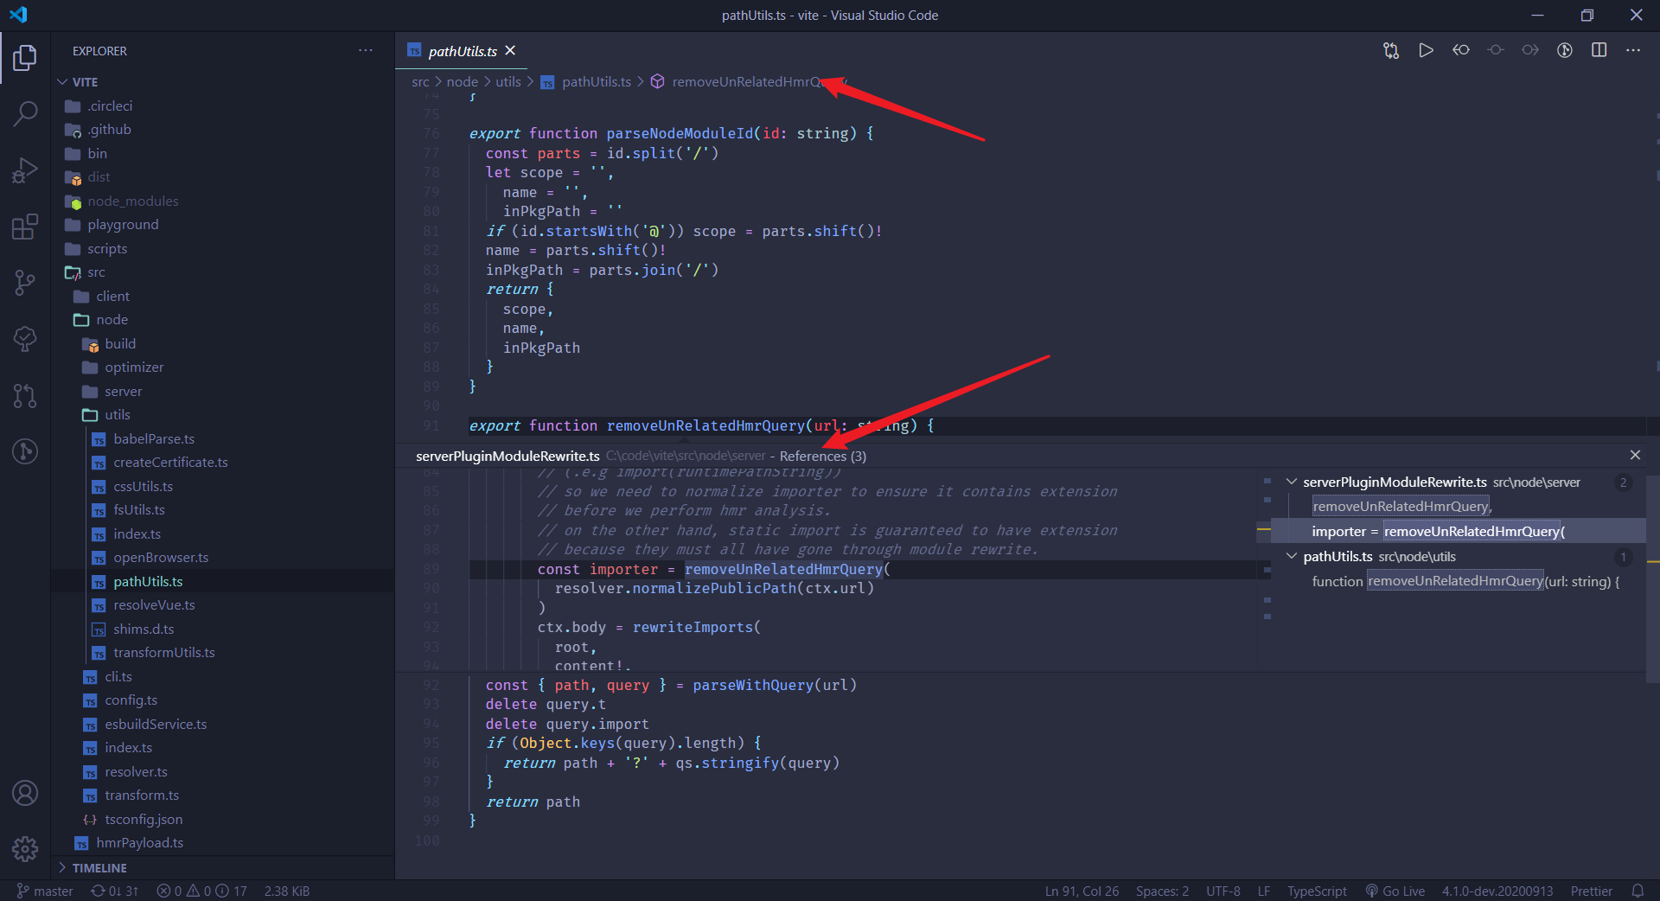The height and width of the screenshot is (901, 1660).
Task: Open the Search sidebar
Action: 25,113
